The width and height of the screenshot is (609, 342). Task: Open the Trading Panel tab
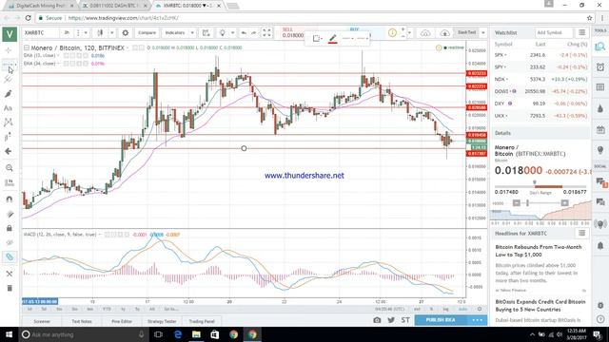point(202,321)
